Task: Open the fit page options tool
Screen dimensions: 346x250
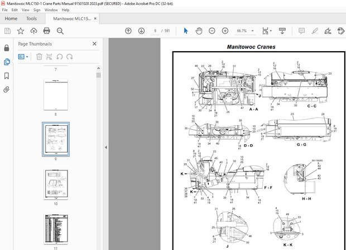Action: [267, 31]
